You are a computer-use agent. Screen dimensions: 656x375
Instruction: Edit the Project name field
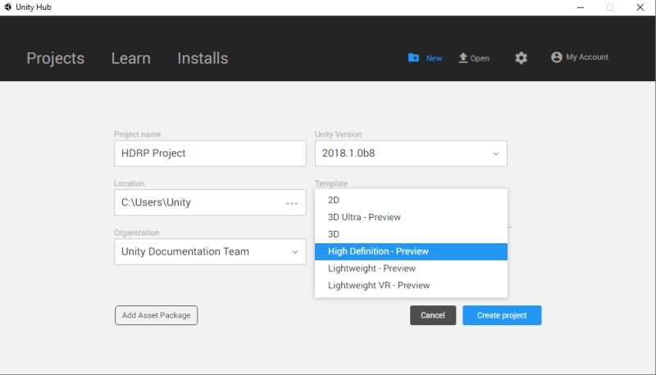coord(210,153)
